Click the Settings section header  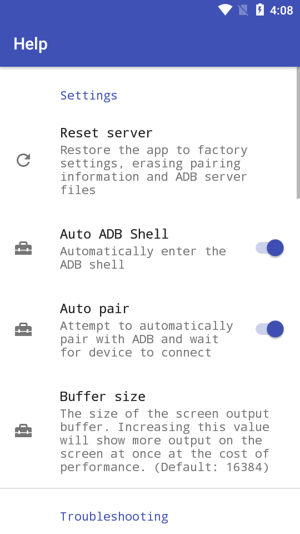tap(89, 95)
